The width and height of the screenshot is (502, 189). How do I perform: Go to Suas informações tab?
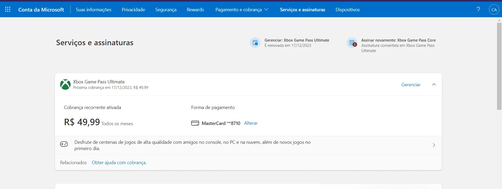[94, 10]
